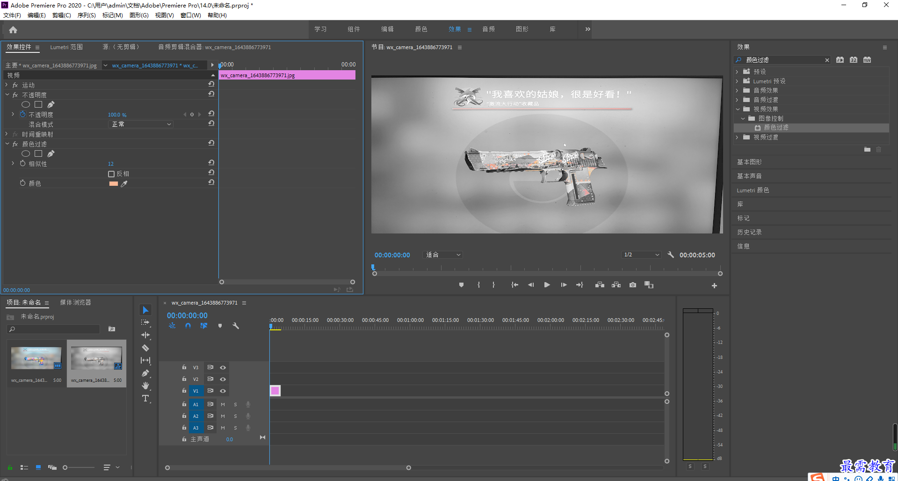Reset the 相似性 parameter
Viewport: 898px width, 481px height.
click(211, 163)
